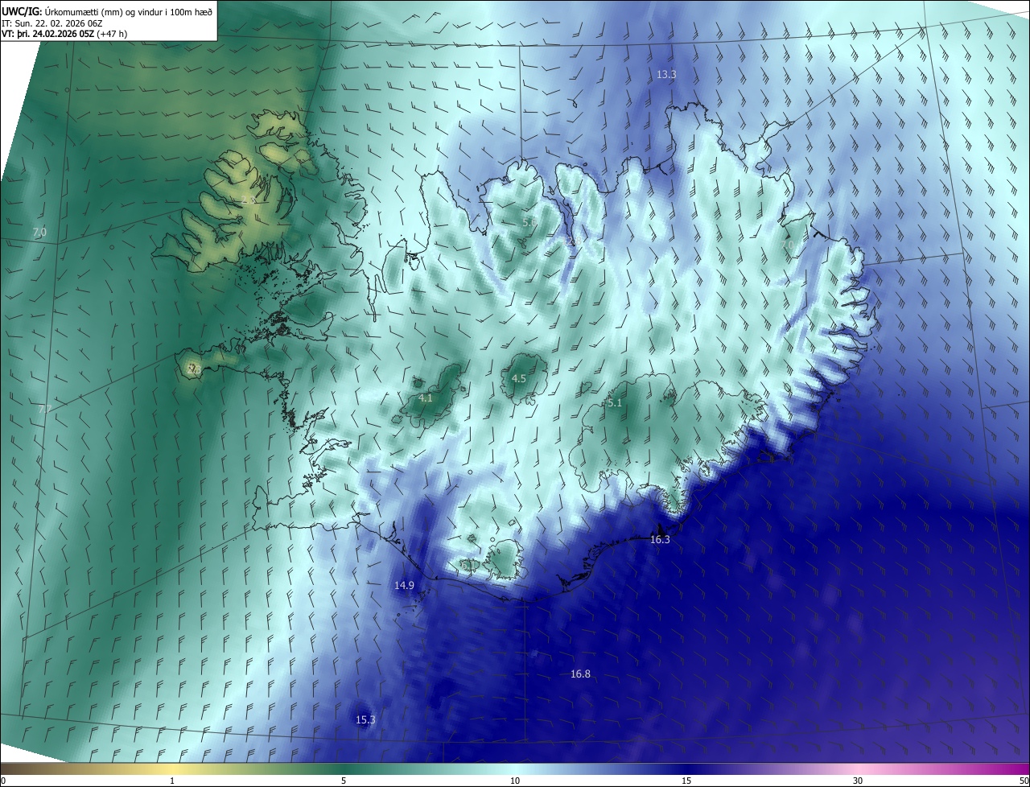1030x787 pixels.
Task: Click the '5' tick on the color scale
Action: click(344, 781)
